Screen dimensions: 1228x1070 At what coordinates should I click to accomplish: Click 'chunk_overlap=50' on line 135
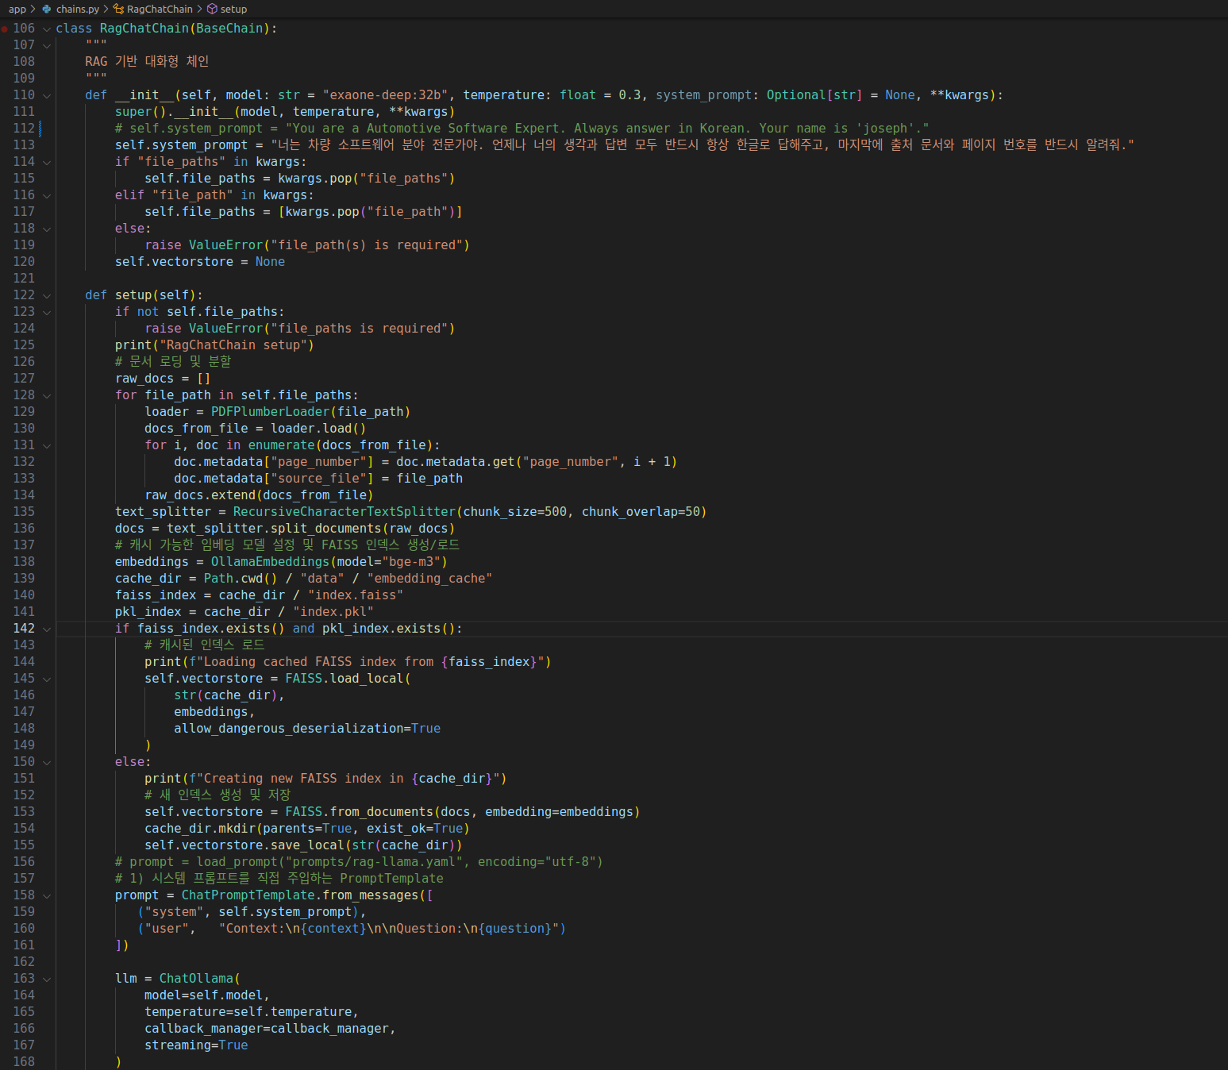641,512
